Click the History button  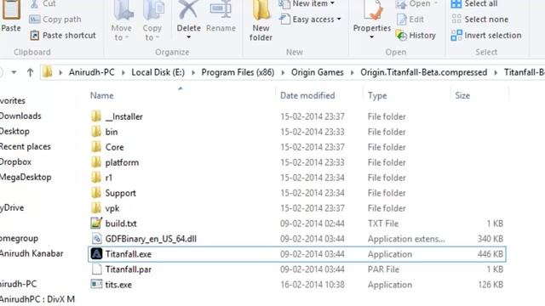coord(416,36)
